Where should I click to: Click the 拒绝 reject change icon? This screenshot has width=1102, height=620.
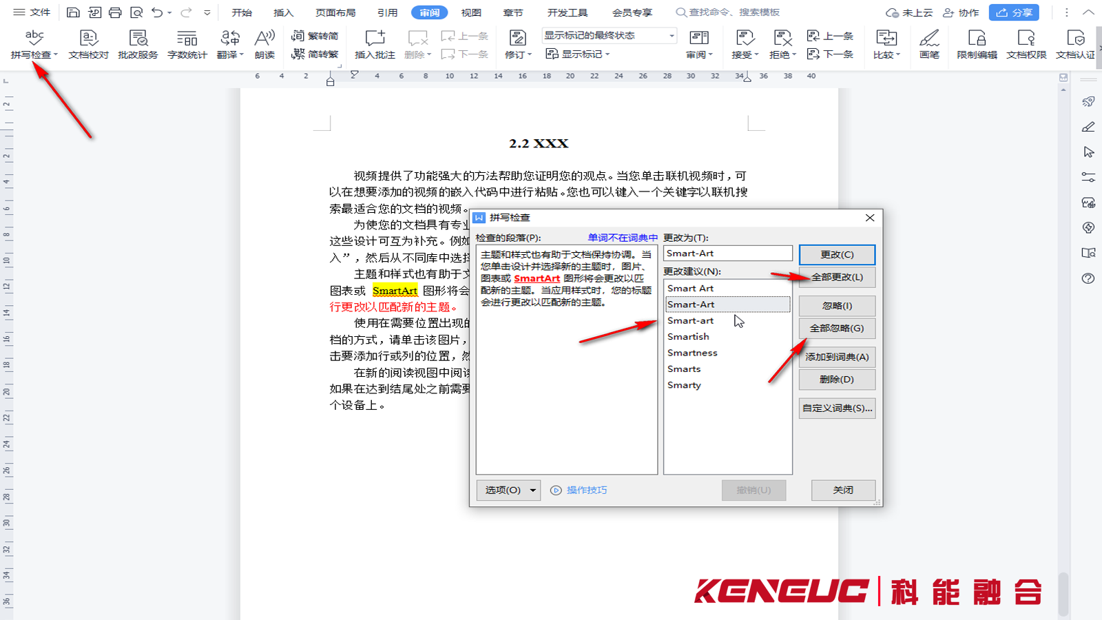[782, 37]
